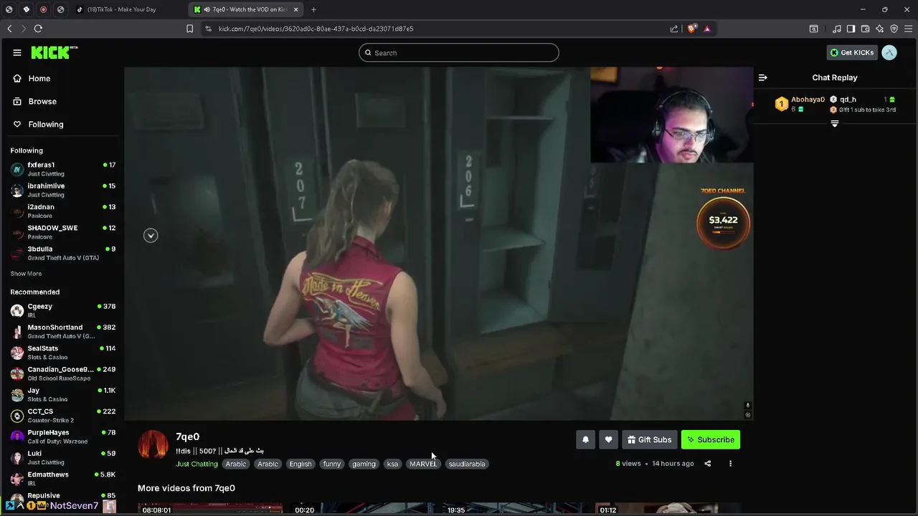The height and width of the screenshot is (516, 918).
Task: Open Abohaya0 top gifter entry
Action: point(800,104)
